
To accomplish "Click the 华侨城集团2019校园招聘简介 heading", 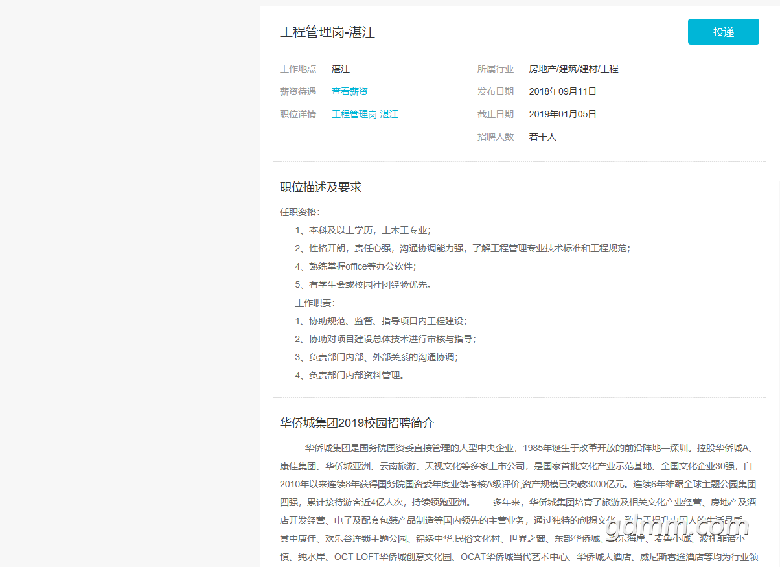I will 357,423.
